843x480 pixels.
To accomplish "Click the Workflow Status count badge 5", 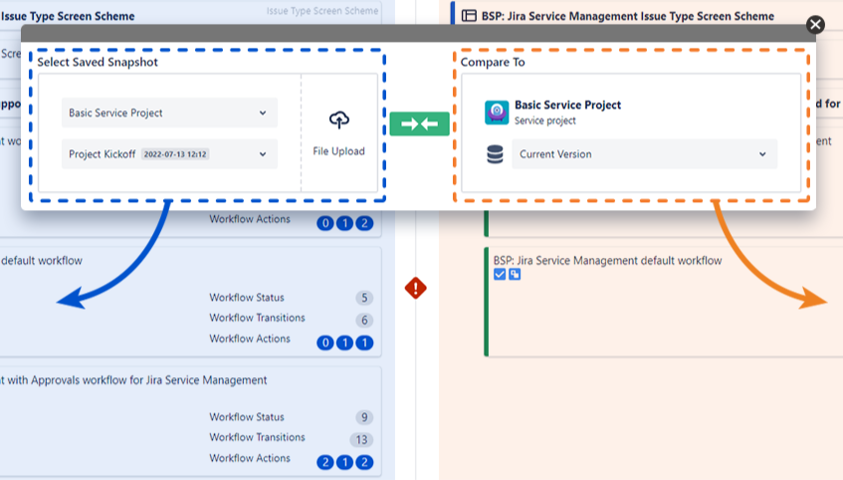I will 364,298.
